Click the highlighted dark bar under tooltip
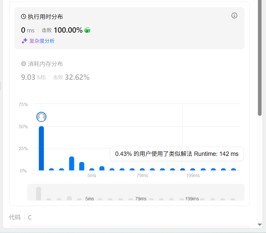 [183, 169]
